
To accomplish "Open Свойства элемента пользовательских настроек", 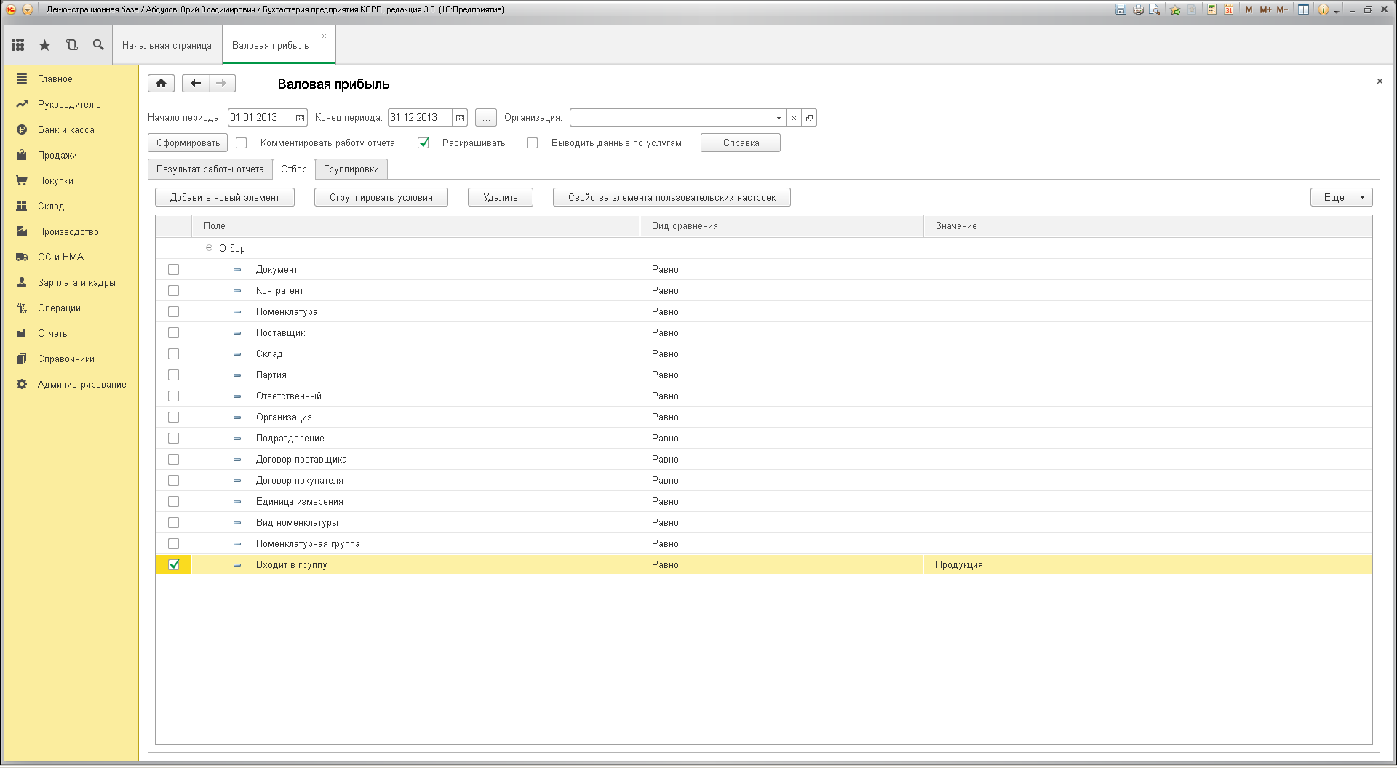I will click(672, 197).
